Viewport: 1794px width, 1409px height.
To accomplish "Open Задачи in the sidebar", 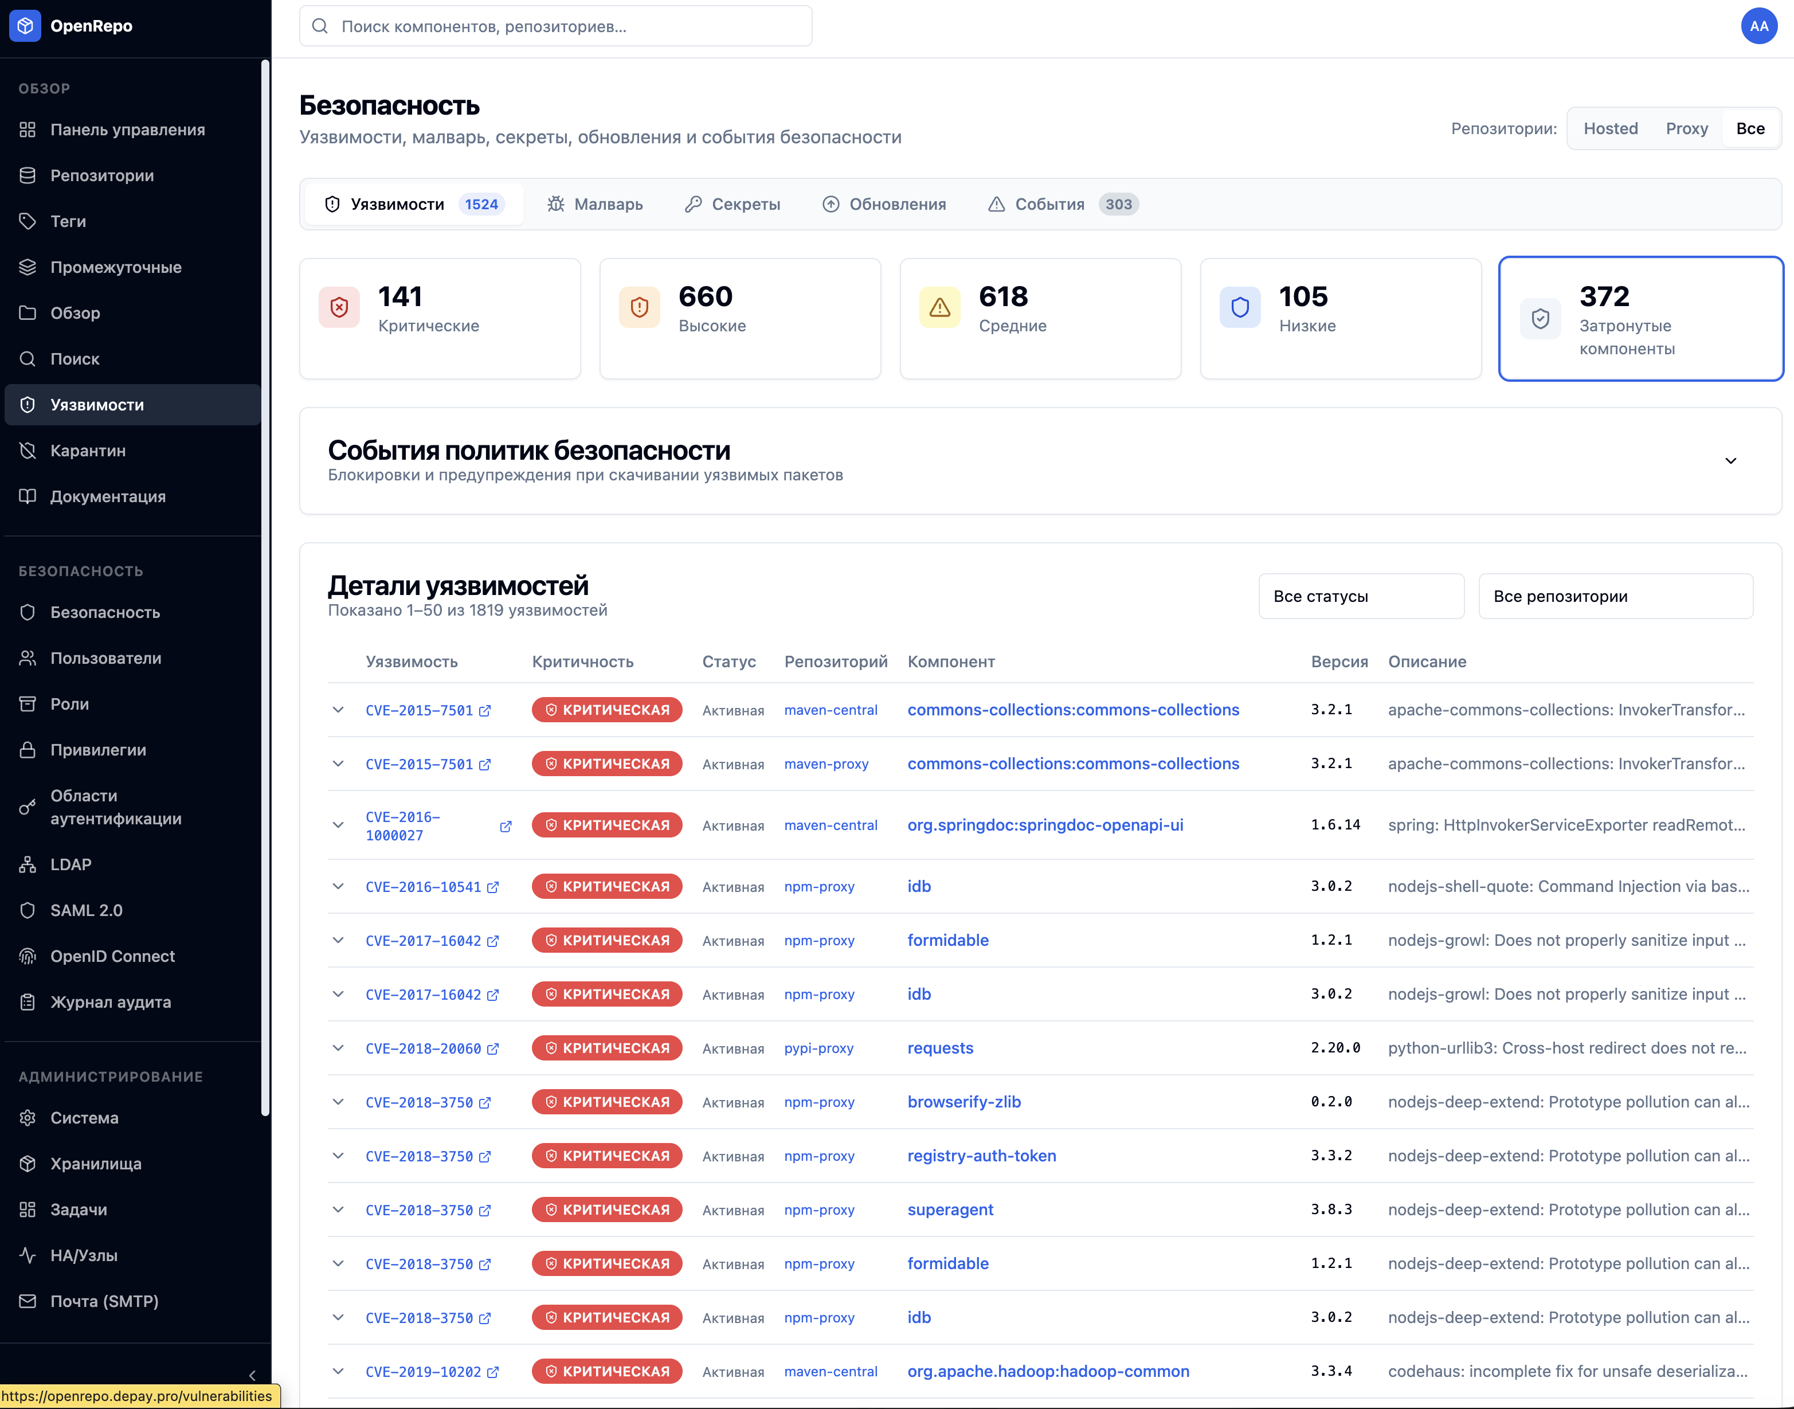I will pyautogui.click(x=132, y=1210).
